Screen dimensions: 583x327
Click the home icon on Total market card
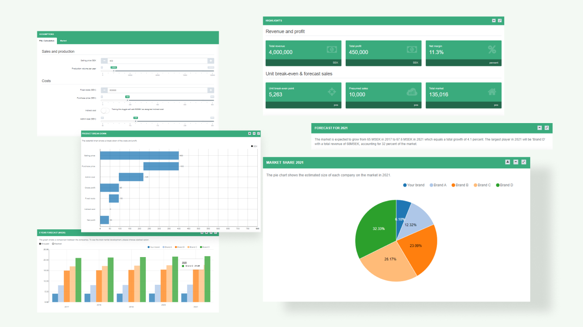tap(492, 91)
